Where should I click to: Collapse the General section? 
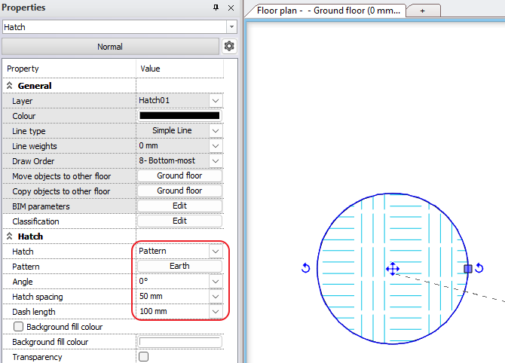coord(10,86)
